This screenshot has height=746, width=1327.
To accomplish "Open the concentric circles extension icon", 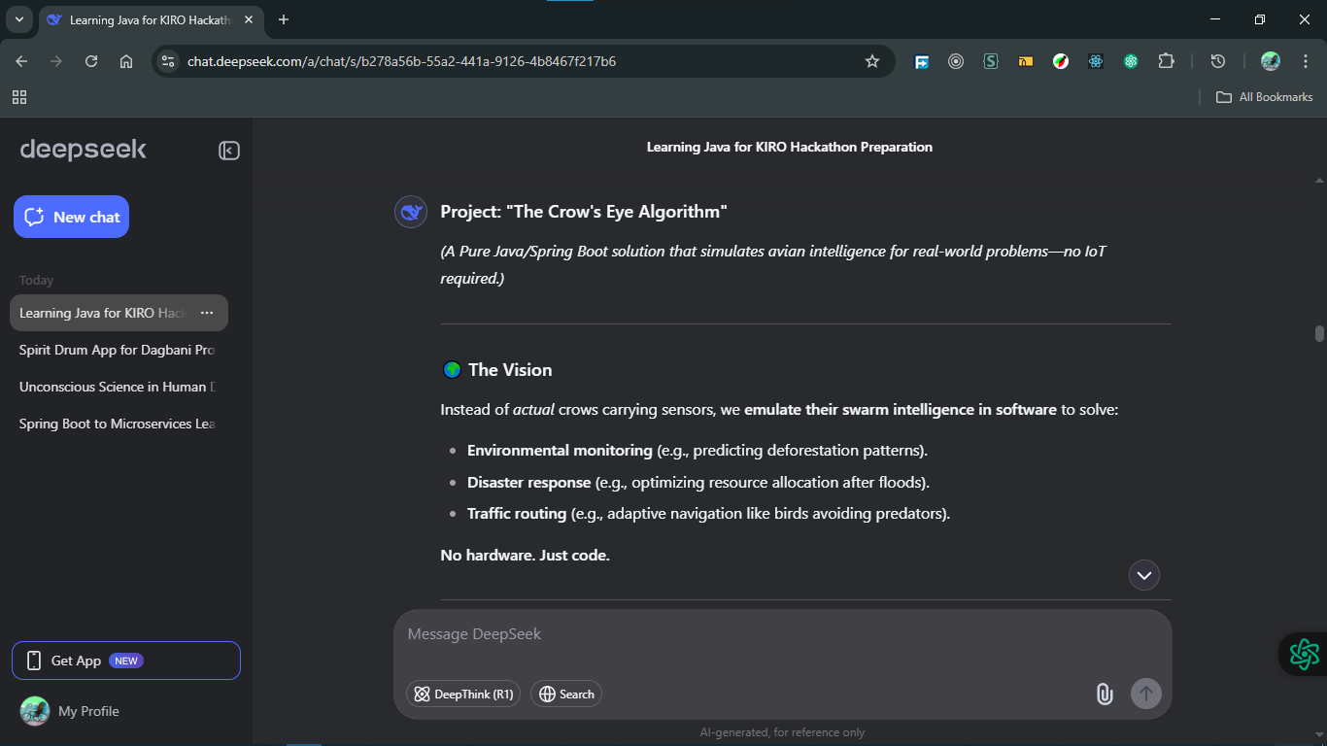I will [x=956, y=61].
